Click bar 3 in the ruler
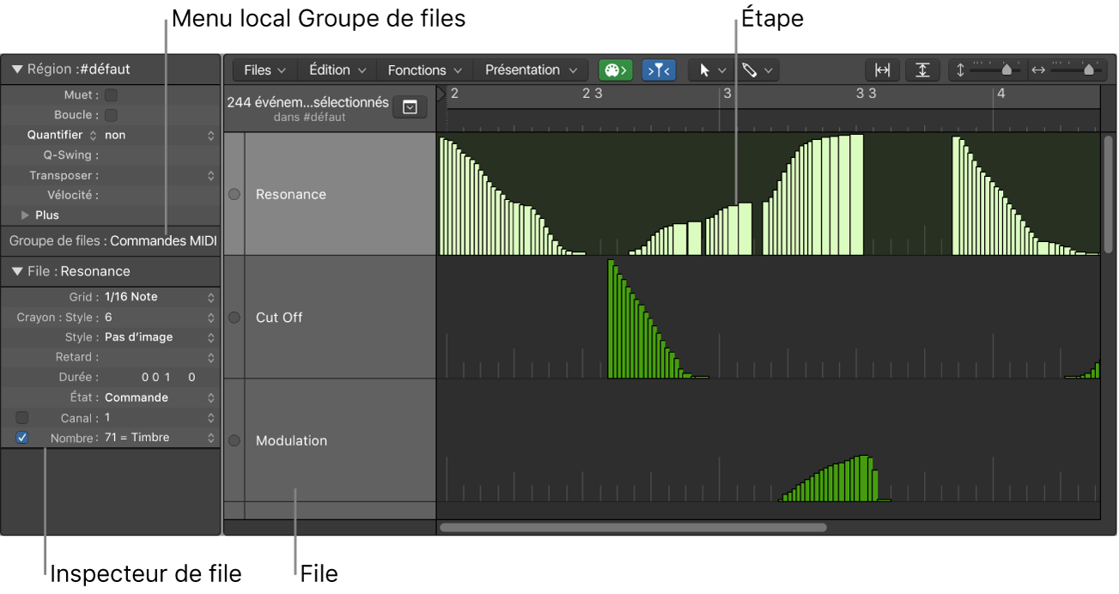This screenshot has height=594, width=1119. click(727, 94)
